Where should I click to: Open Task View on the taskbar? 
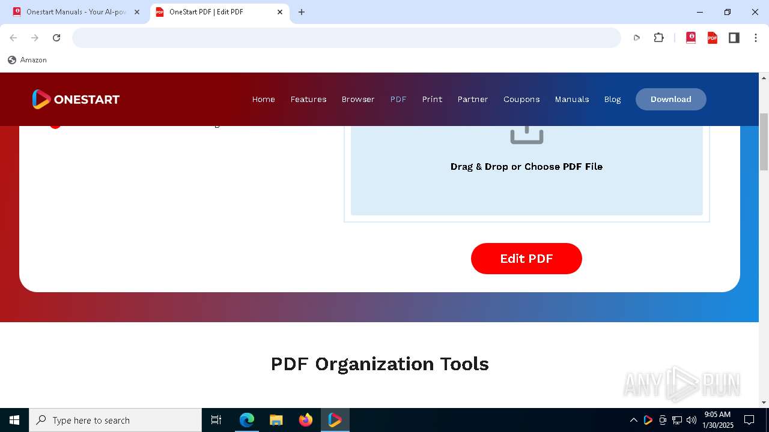(216, 420)
